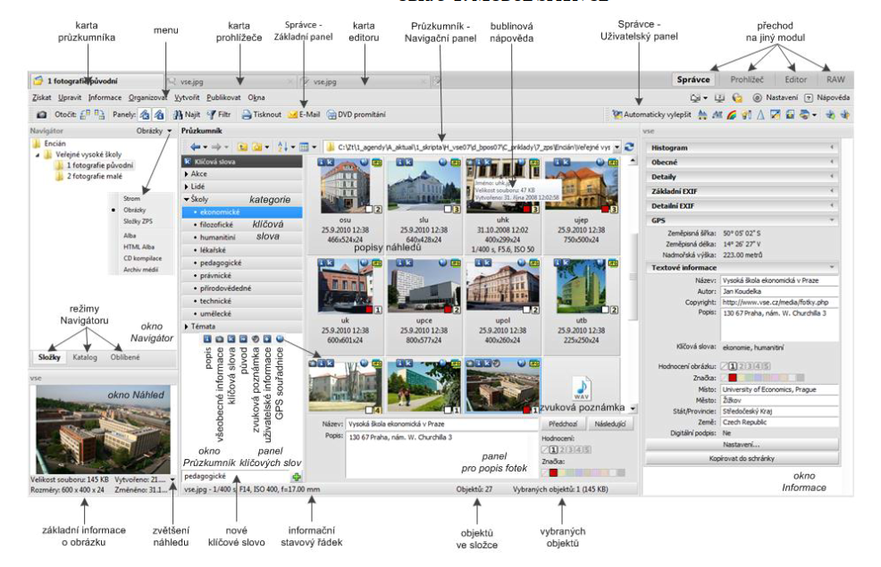Open the Upravit menu
The height and width of the screenshot is (567, 881).
(x=70, y=97)
